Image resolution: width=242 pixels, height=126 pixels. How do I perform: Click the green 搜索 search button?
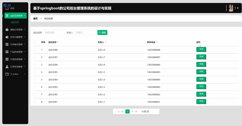pyautogui.click(x=102, y=32)
